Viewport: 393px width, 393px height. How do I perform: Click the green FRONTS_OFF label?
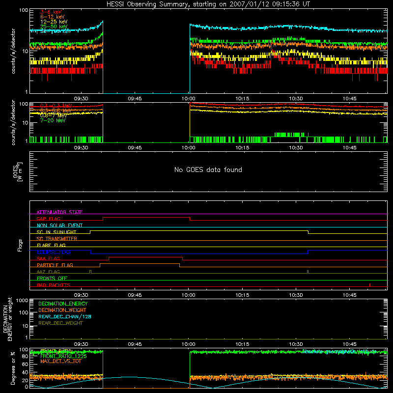[x=52, y=278]
